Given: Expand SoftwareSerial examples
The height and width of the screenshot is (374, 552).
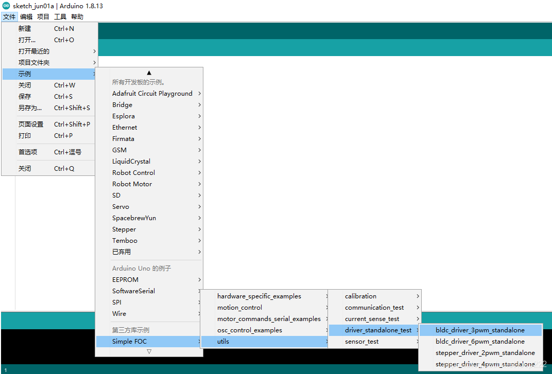Looking at the screenshot, I should 149,291.
